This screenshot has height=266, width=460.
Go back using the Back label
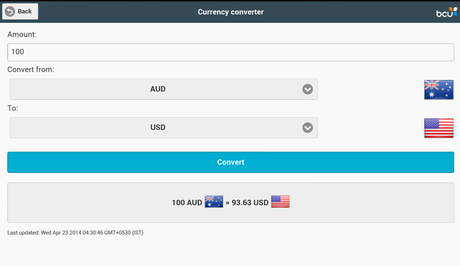point(25,12)
